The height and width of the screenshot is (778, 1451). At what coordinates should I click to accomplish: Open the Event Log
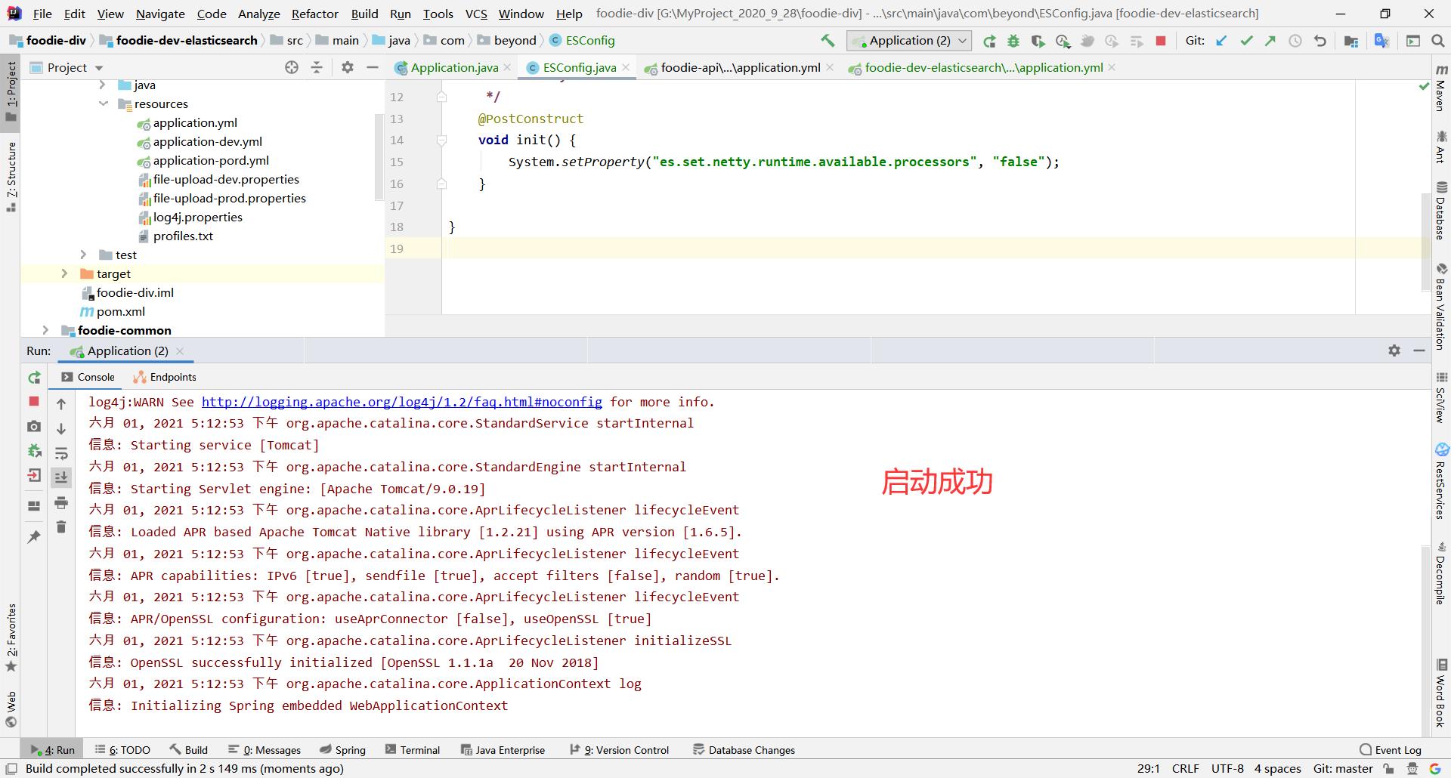[x=1391, y=750]
